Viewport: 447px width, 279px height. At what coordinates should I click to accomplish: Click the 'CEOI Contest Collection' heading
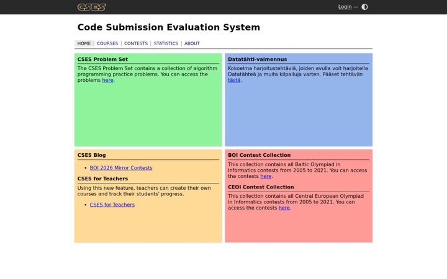coord(261,187)
